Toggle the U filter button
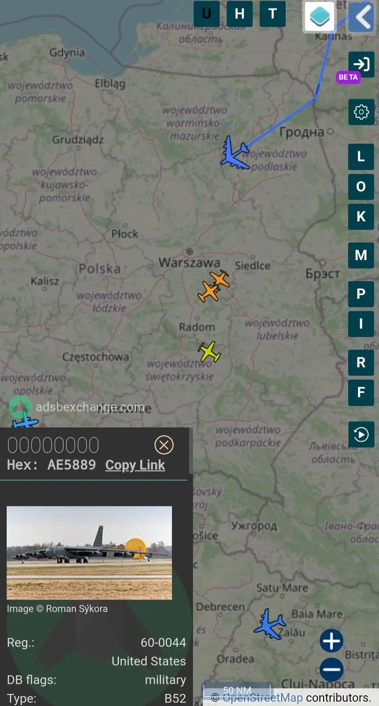379x706 pixels. pyautogui.click(x=206, y=14)
